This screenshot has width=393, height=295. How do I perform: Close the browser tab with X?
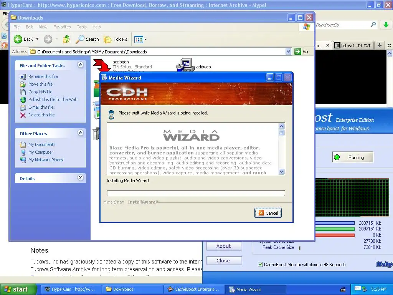coord(328,46)
